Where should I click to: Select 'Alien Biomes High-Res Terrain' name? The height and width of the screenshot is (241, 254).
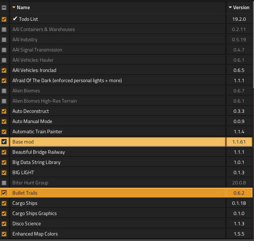[45, 101]
